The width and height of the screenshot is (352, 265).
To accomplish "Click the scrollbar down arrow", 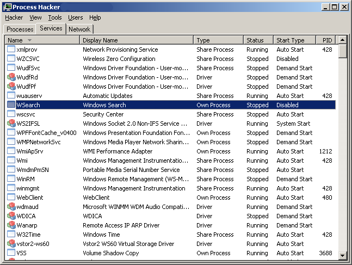I will pos(343,255).
